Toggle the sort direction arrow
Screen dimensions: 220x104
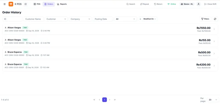(x=140, y=19)
